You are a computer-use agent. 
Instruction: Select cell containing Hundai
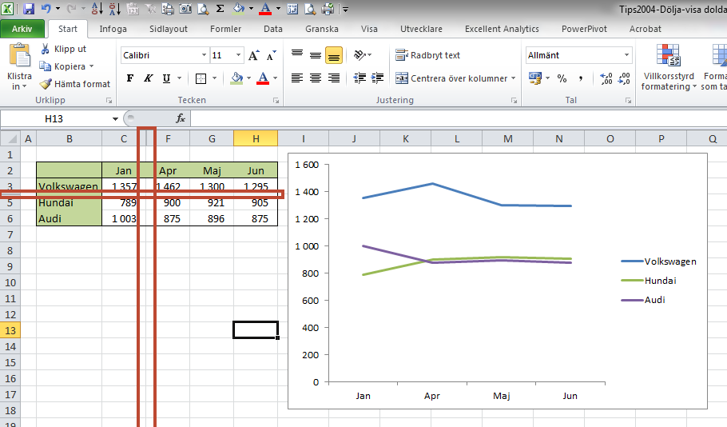click(x=69, y=203)
